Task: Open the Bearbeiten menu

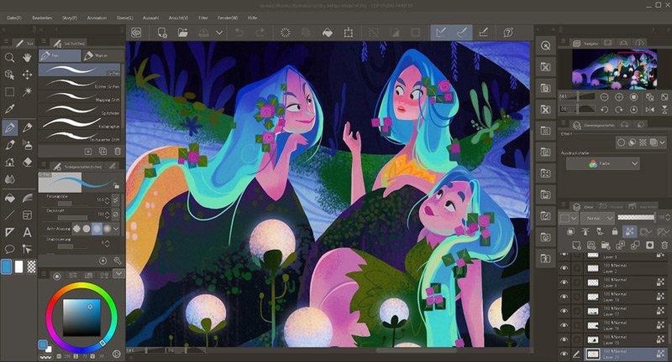Action: pos(42,18)
